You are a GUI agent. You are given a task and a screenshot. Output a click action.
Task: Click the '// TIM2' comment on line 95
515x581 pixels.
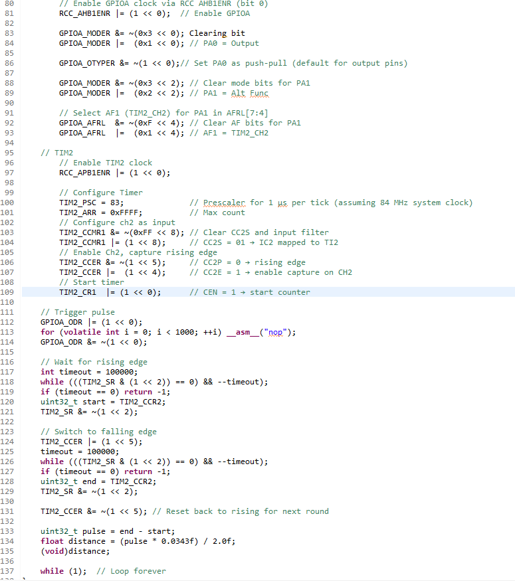56,153
